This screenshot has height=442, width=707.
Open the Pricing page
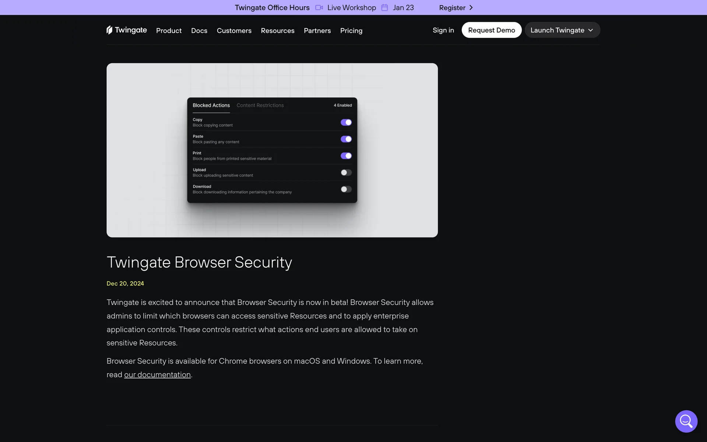[351, 31]
